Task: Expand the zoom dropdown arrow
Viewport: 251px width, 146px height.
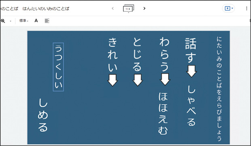Action: [x=11, y=21]
